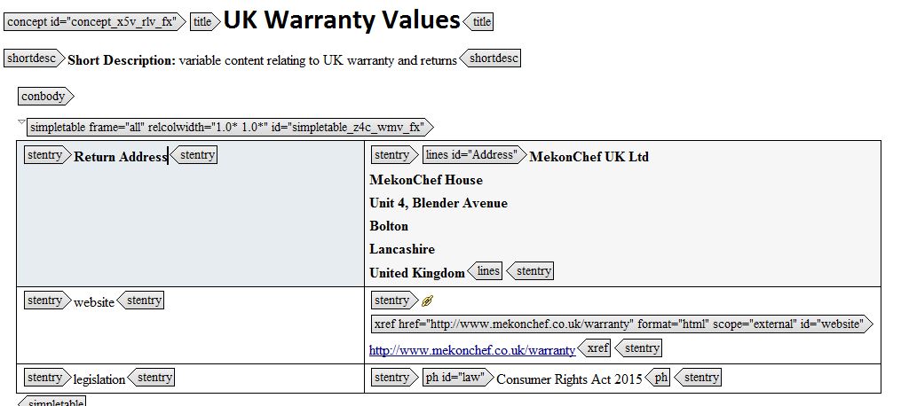Click the UK Warranty Values title text
The height and width of the screenshot is (406, 901).
tap(342, 20)
